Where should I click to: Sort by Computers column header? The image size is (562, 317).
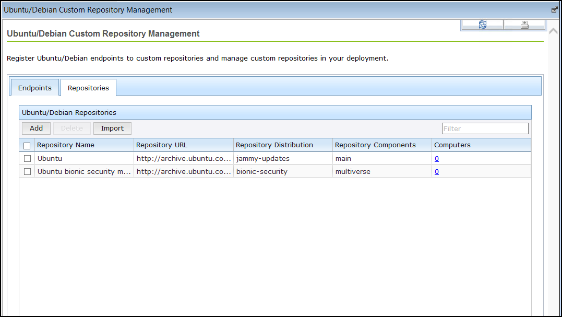[x=481, y=145]
